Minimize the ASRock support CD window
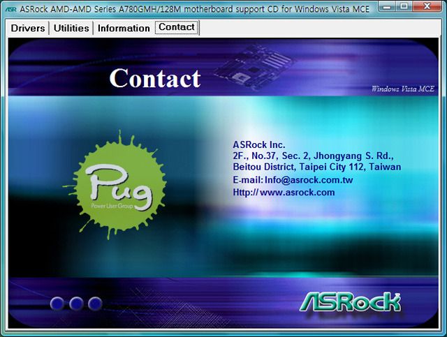The image size is (447, 337). 387,6
